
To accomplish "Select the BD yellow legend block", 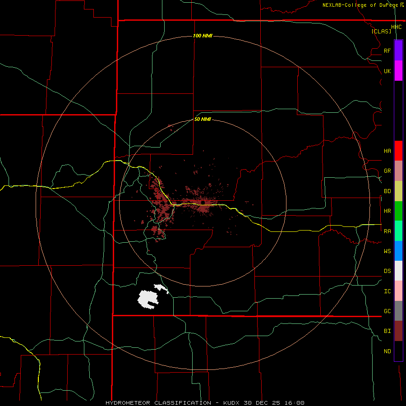I will [398, 191].
